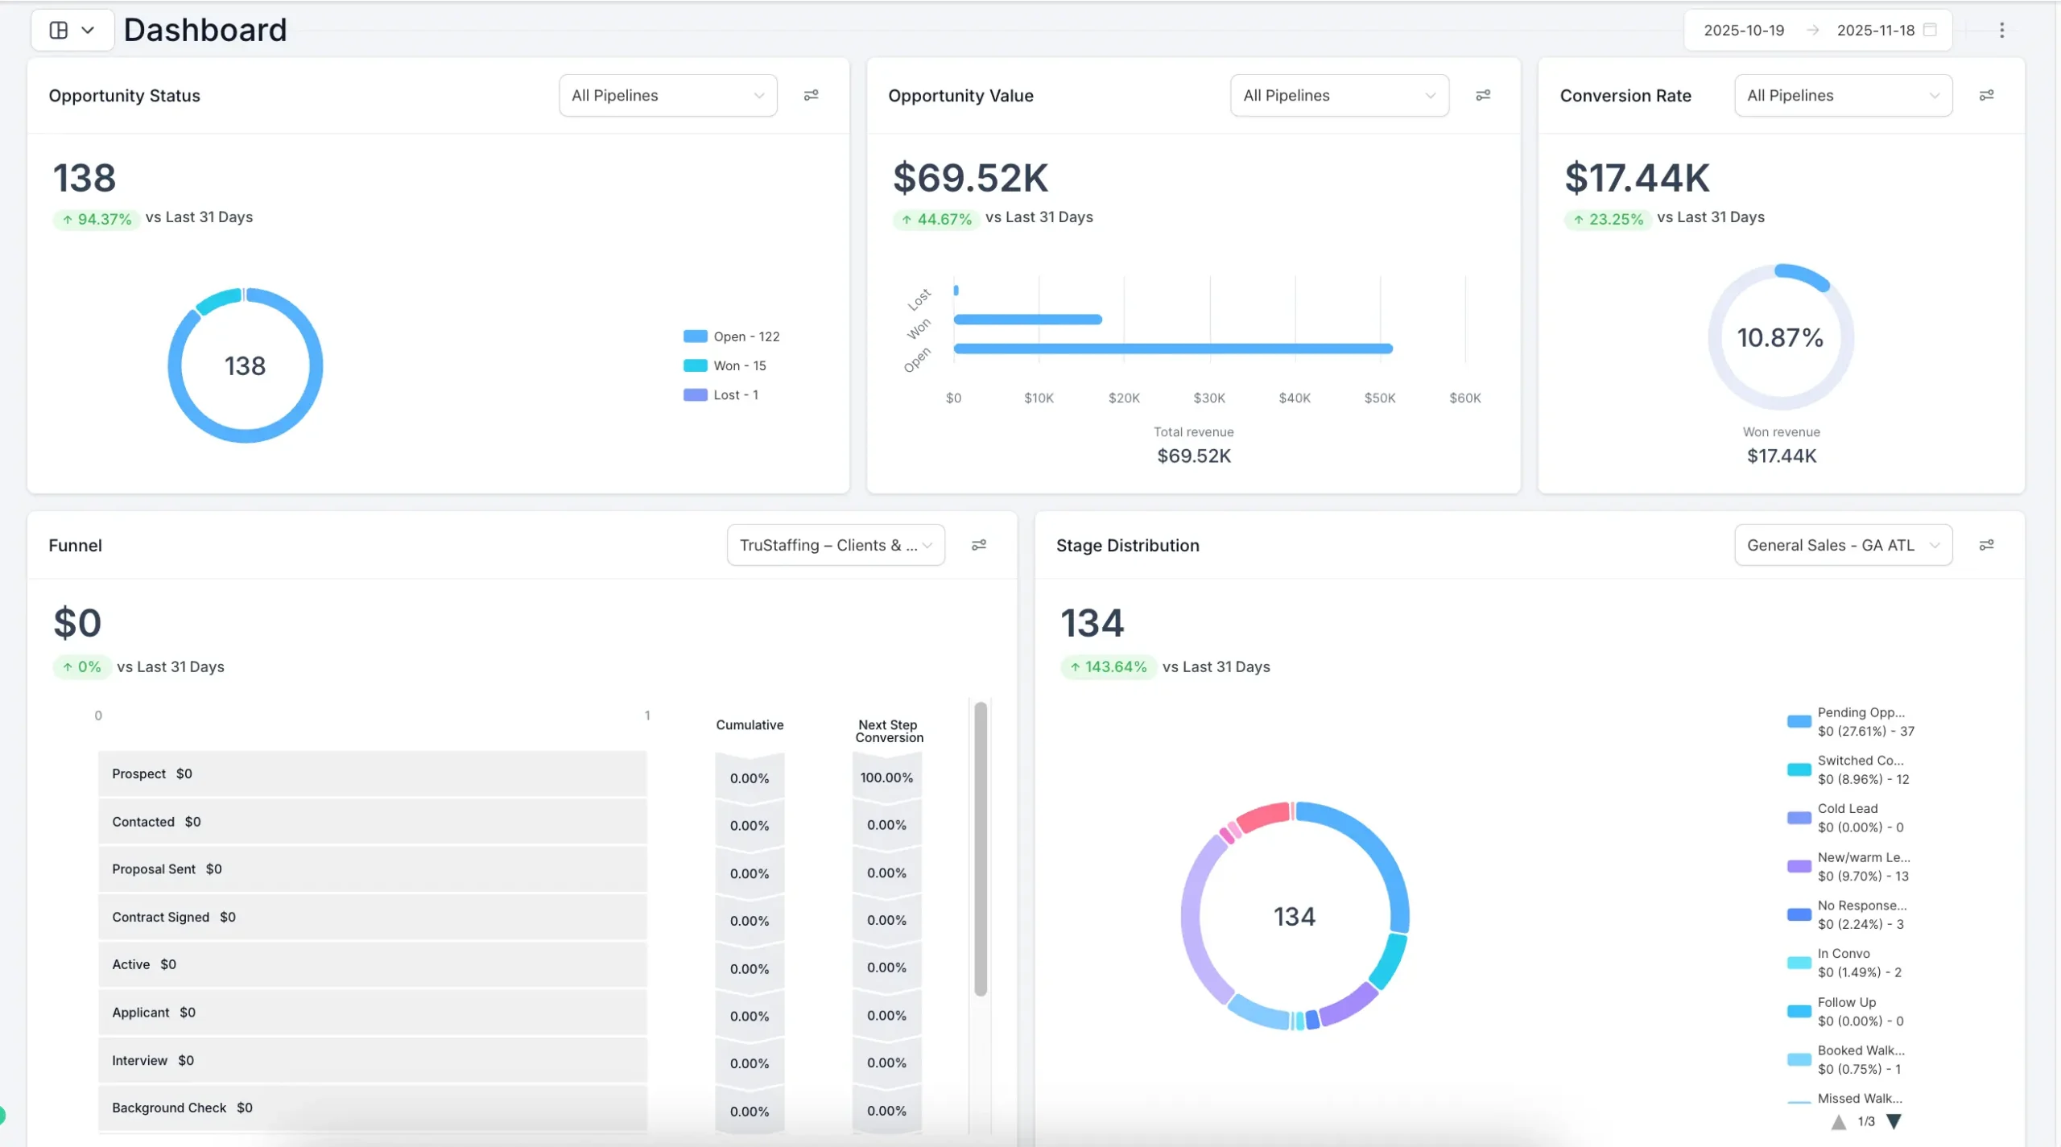Image resolution: width=2061 pixels, height=1147 pixels.
Task: Click the three-dot more options icon
Action: coord(2001,30)
